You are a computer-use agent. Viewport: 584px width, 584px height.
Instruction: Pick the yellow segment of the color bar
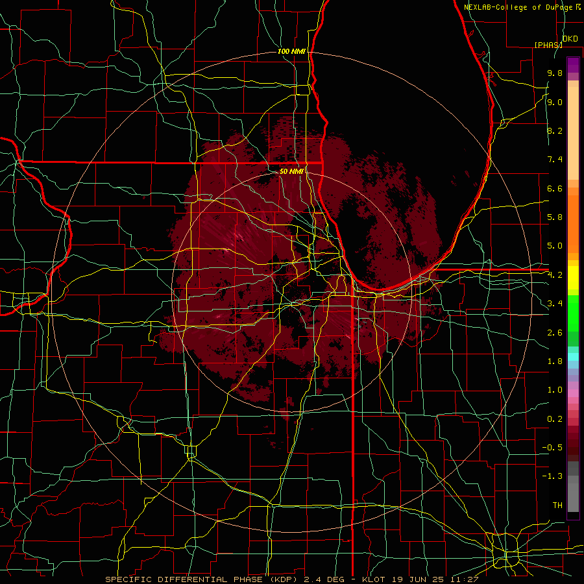(573, 278)
